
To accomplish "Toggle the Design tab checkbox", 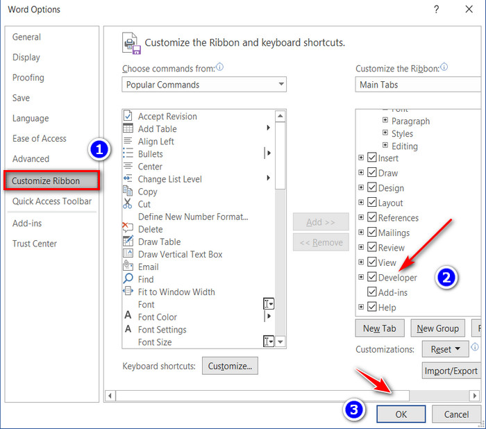I will pos(371,187).
